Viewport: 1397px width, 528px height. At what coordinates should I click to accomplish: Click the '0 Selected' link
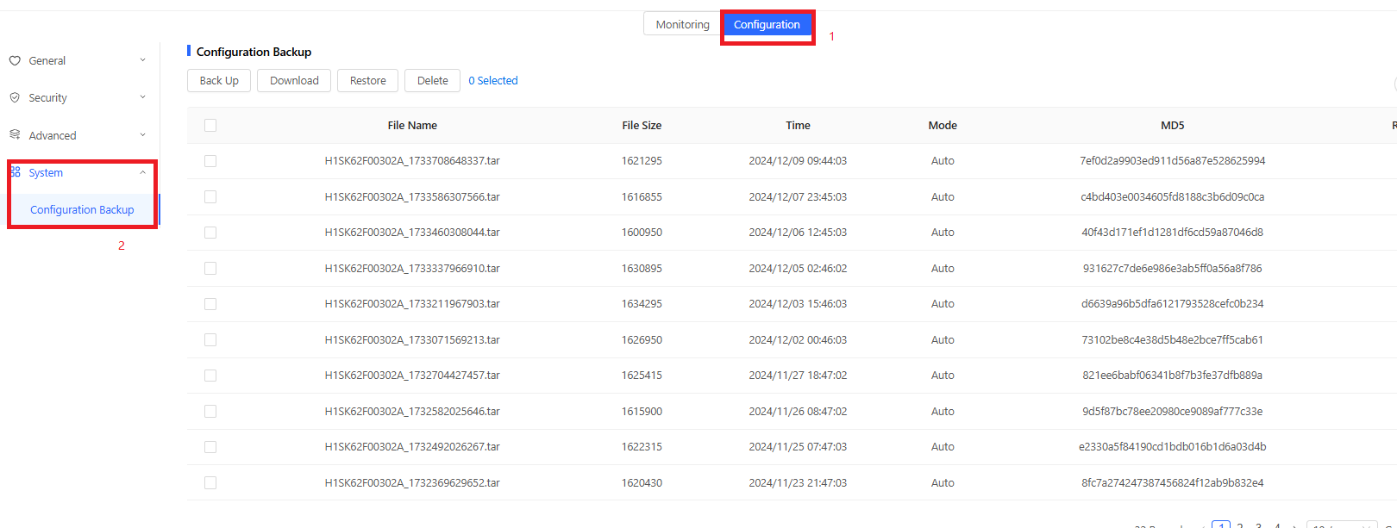pyautogui.click(x=493, y=81)
